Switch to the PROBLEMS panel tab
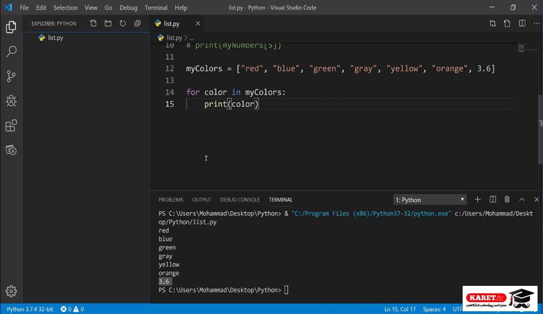The width and height of the screenshot is (543, 314). tap(171, 200)
